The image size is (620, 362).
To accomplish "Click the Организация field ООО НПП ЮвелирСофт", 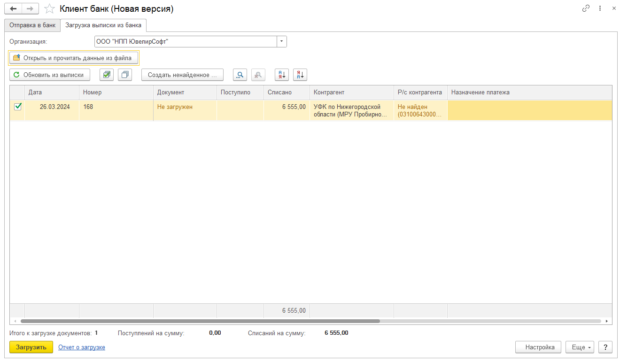I will [186, 42].
